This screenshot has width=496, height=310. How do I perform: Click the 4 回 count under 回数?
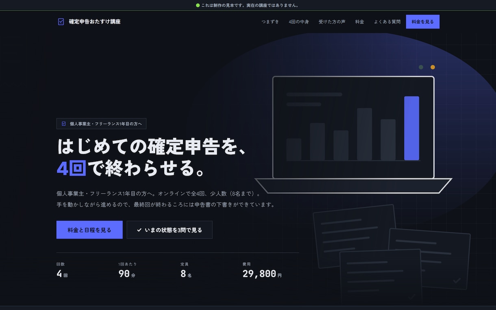pyautogui.click(x=62, y=274)
